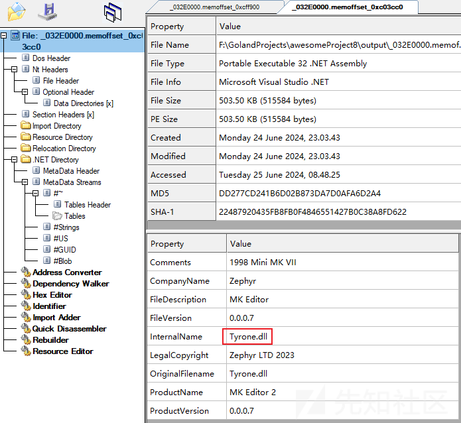This screenshot has width=461, height=423.
Task: Open the #GUID stream item
Action: tap(65, 249)
